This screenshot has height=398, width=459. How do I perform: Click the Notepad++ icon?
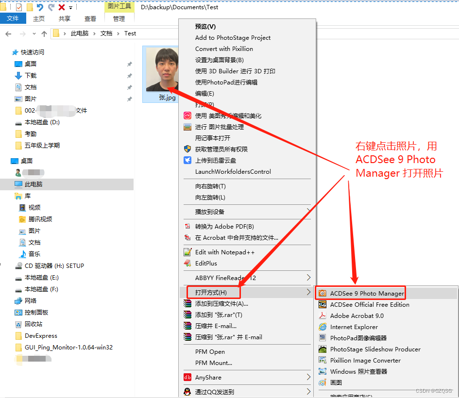click(187, 252)
